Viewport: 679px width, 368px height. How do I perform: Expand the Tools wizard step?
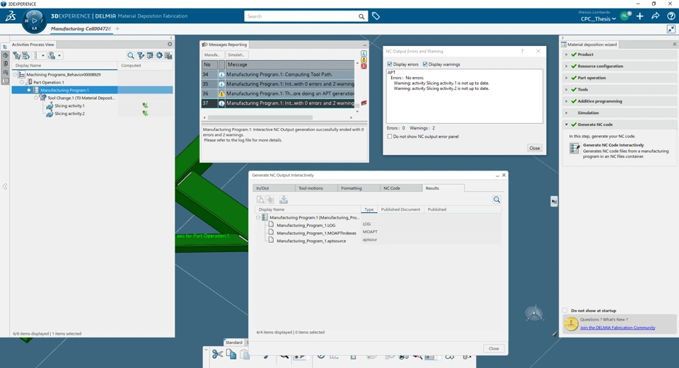coord(567,89)
